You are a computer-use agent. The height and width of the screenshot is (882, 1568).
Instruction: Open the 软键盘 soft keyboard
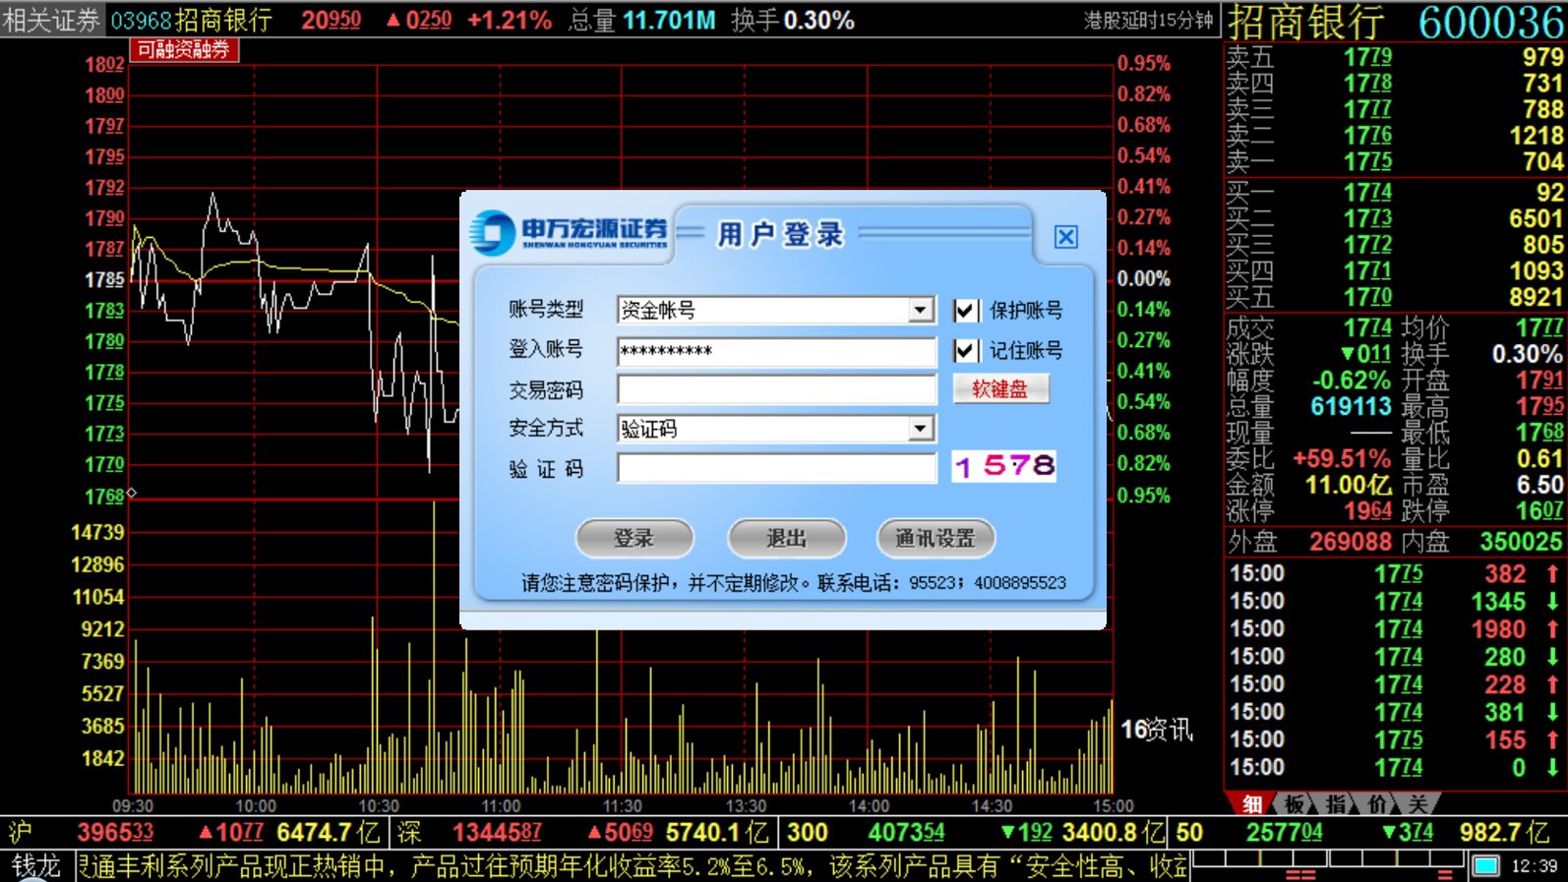point(1000,389)
